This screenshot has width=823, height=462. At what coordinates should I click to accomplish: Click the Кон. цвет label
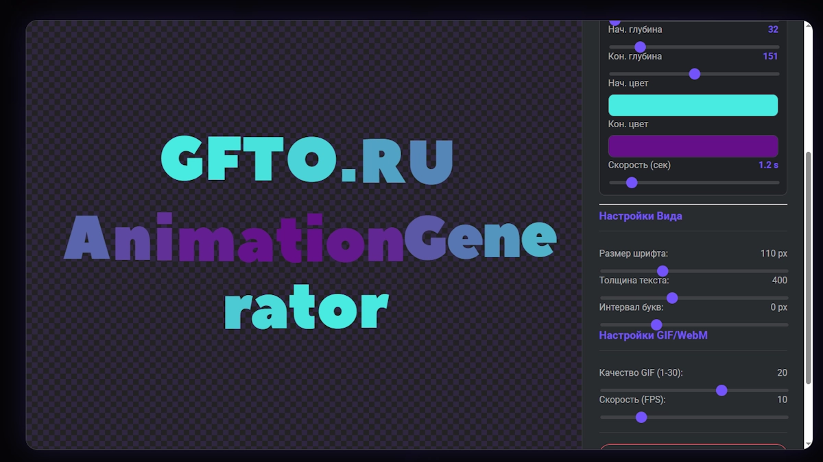coord(628,124)
